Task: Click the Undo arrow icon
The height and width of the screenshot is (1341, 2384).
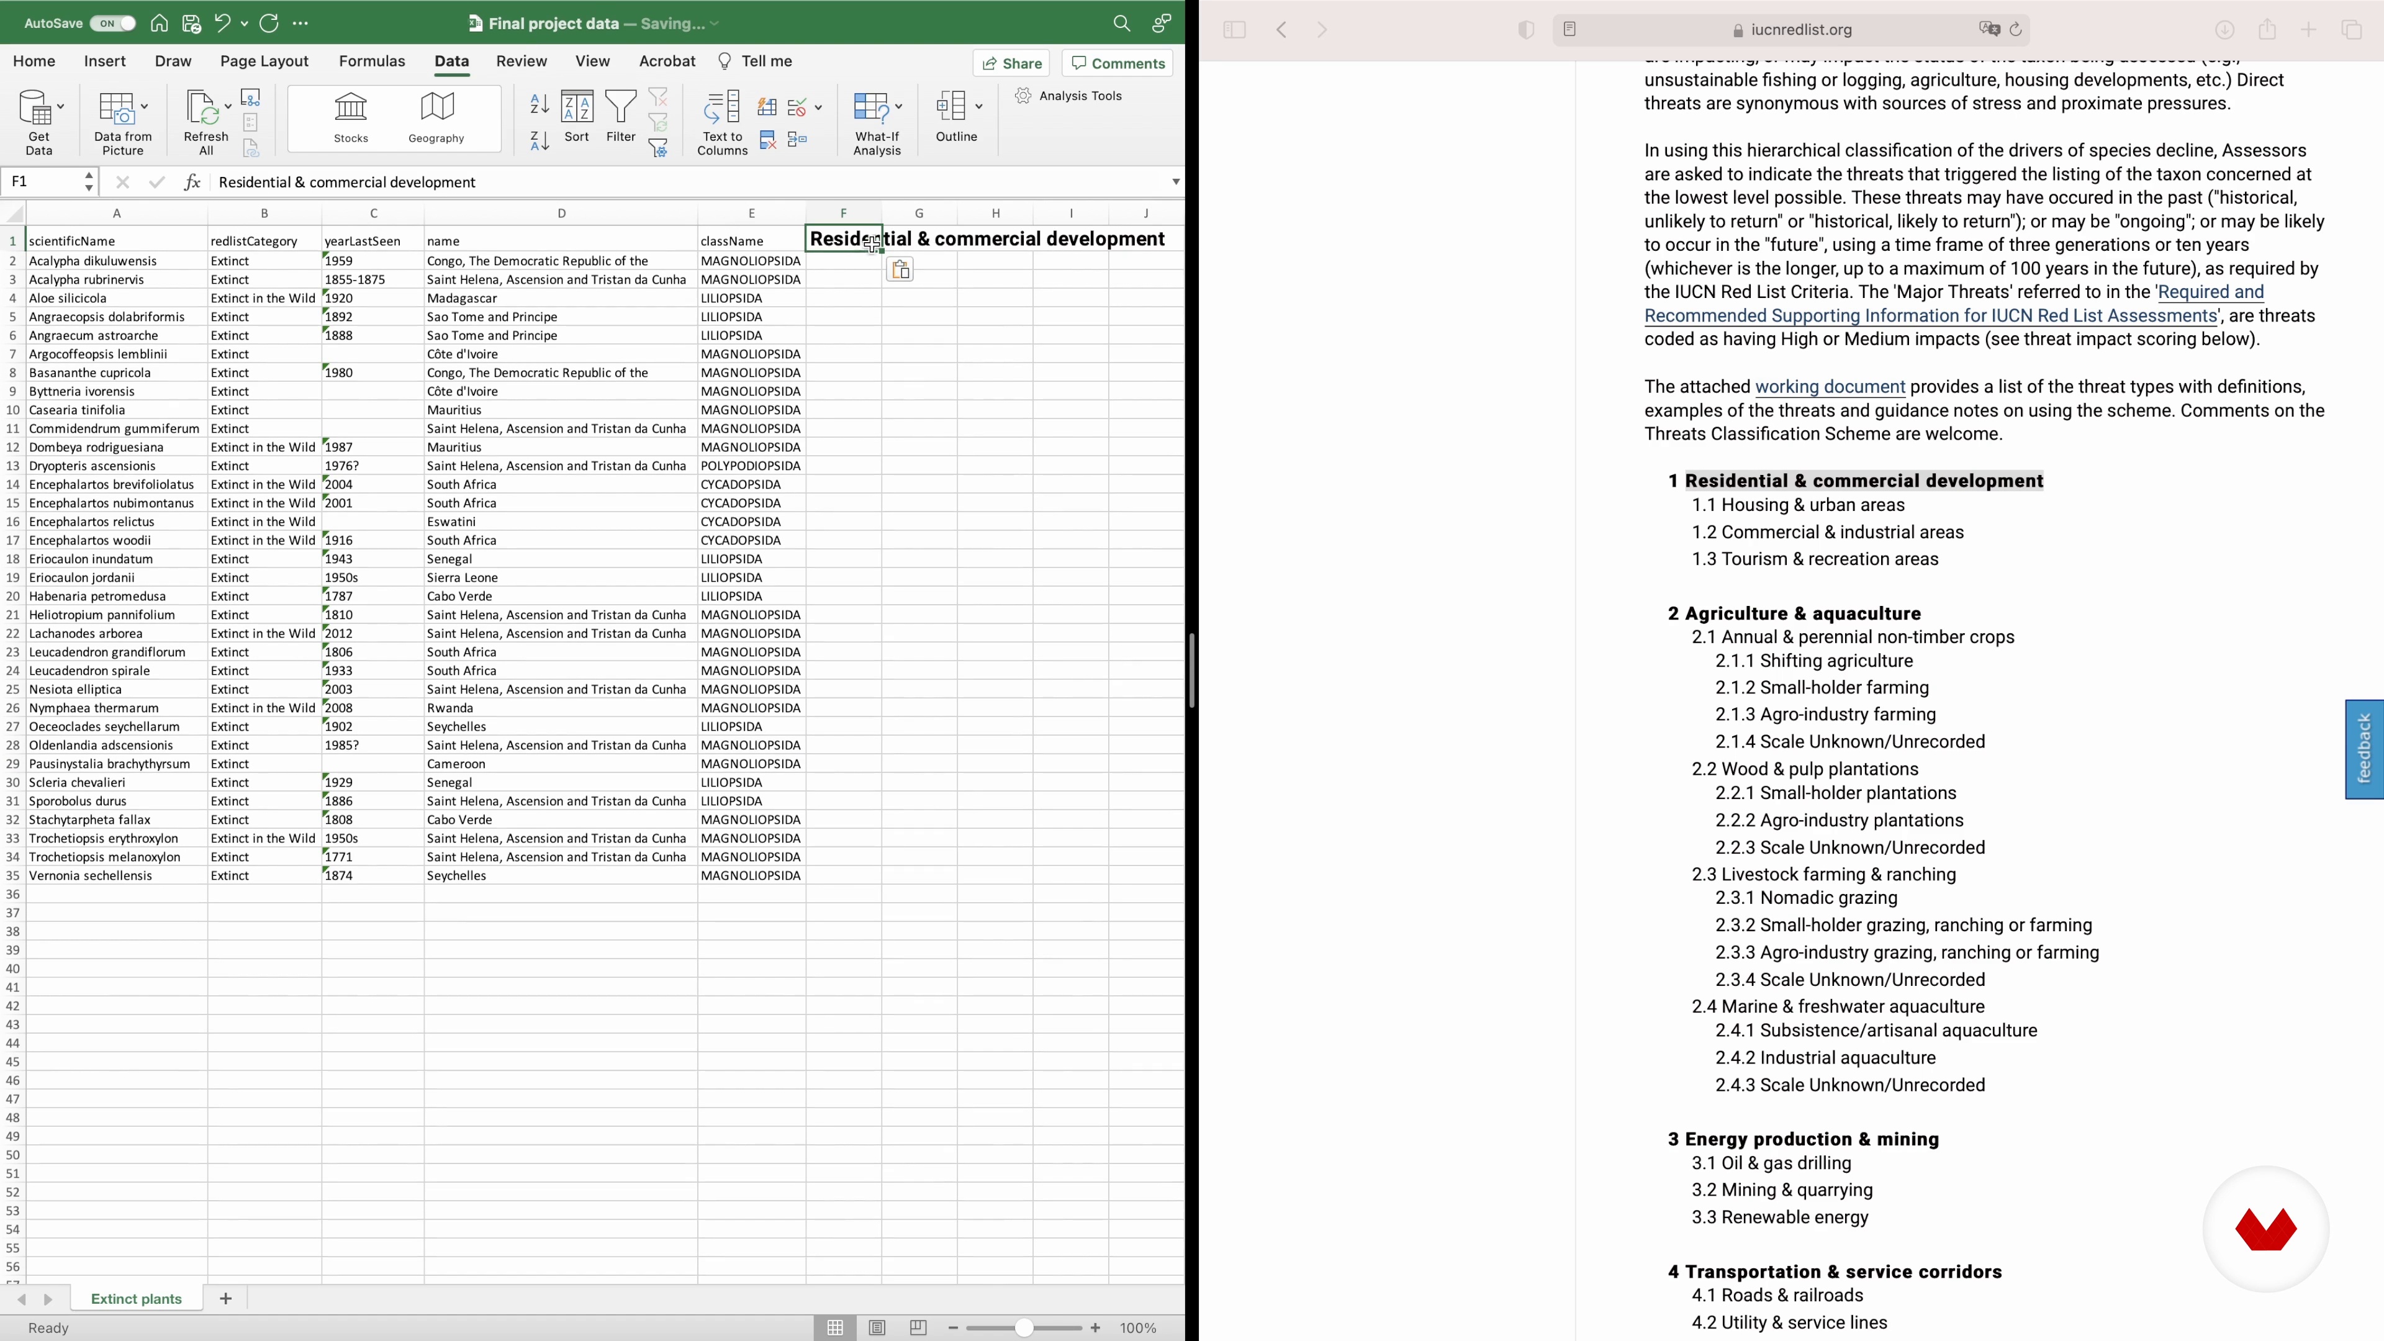Action: coord(222,23)
